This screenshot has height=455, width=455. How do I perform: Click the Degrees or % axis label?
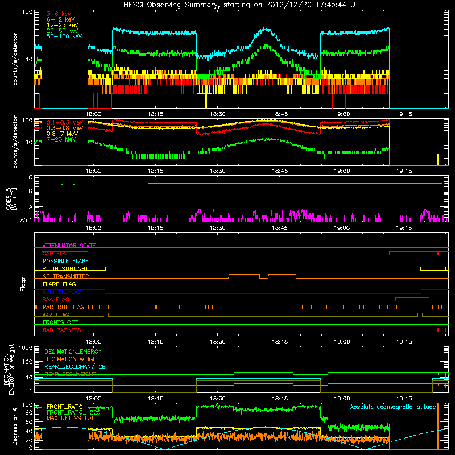pyautogui.click(x=15, y=427)
